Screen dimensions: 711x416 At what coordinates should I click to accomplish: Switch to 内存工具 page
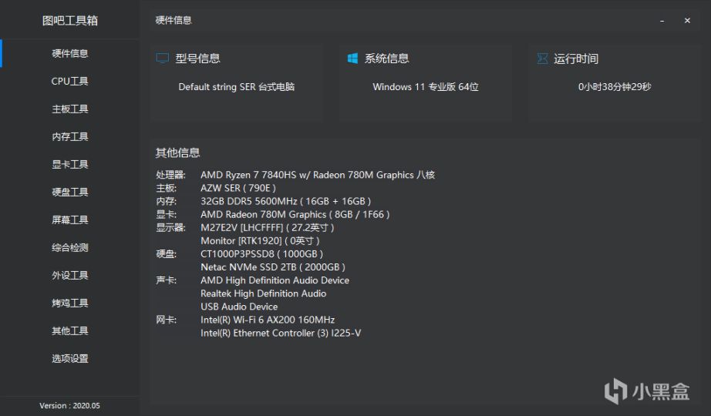tap(70, 136)
